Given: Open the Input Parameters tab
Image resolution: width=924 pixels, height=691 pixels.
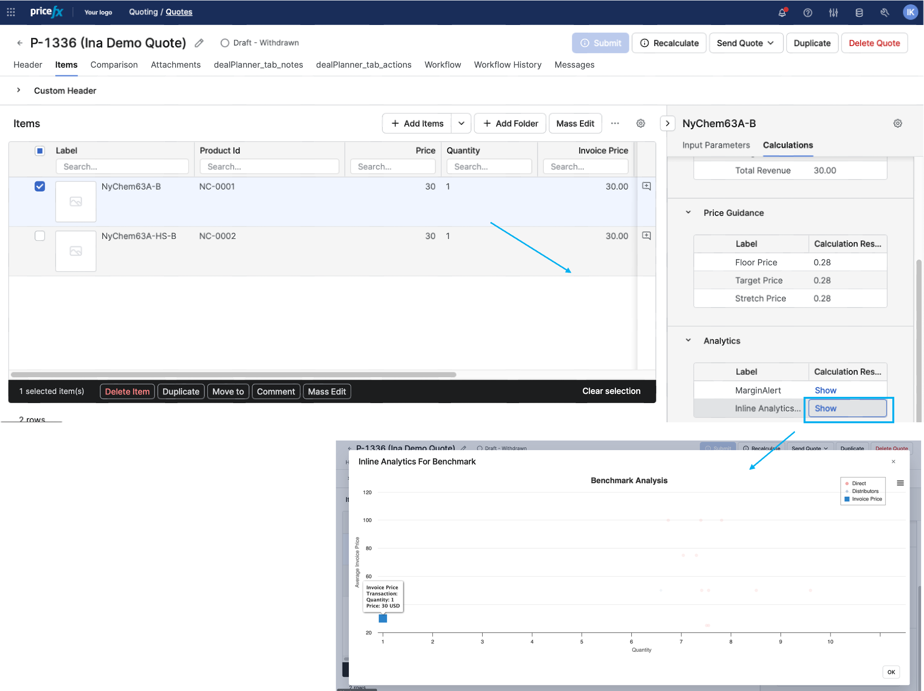Looking at the screenshot, I should click(716, 145).
